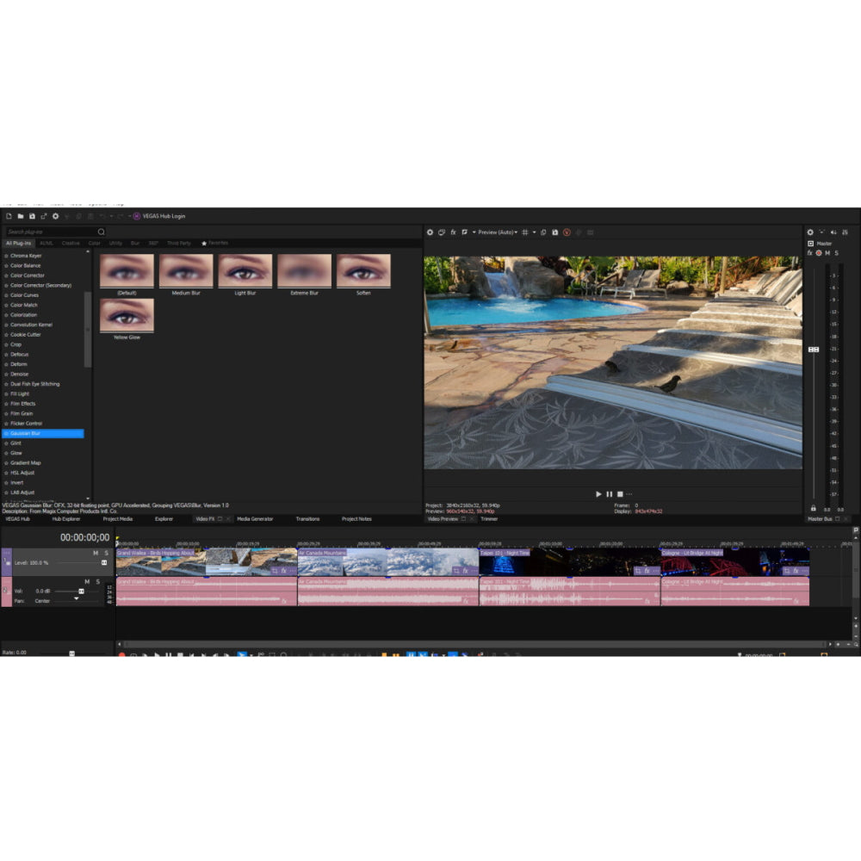The image size is (861, 861).
Task: Click the VEGAS Hub Login button
Action: pyautogui.click(x=159, y=216)
